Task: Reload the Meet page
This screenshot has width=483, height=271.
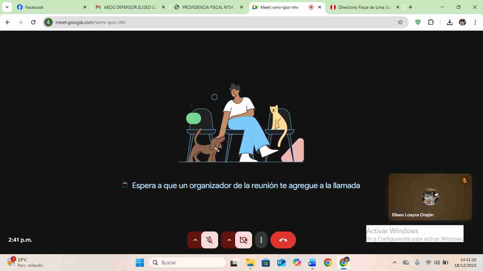Action: [33, 22]
